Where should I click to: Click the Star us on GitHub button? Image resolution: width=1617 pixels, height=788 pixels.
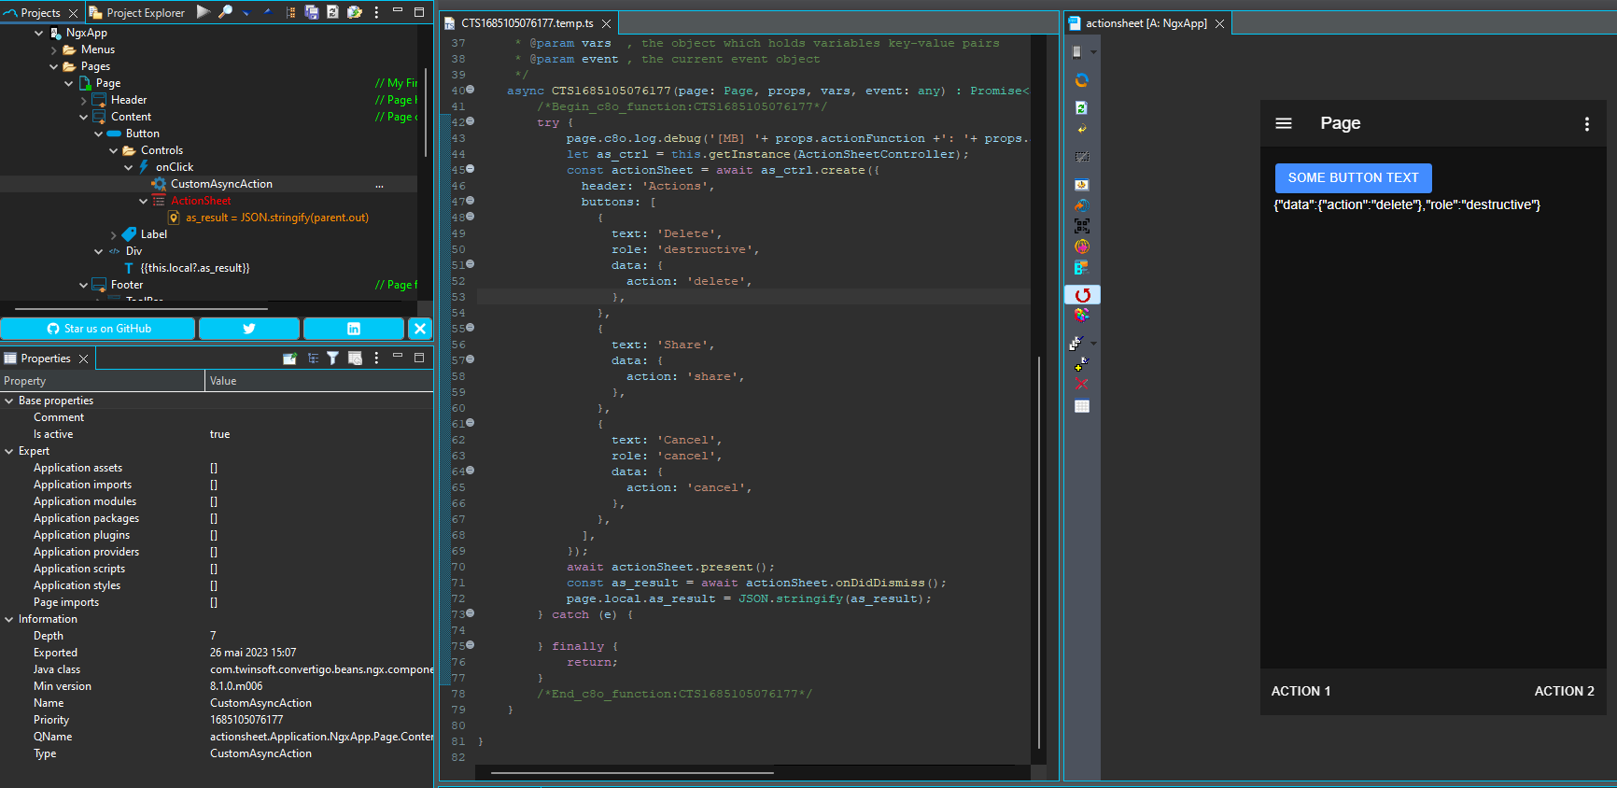[x=98, y=329]
